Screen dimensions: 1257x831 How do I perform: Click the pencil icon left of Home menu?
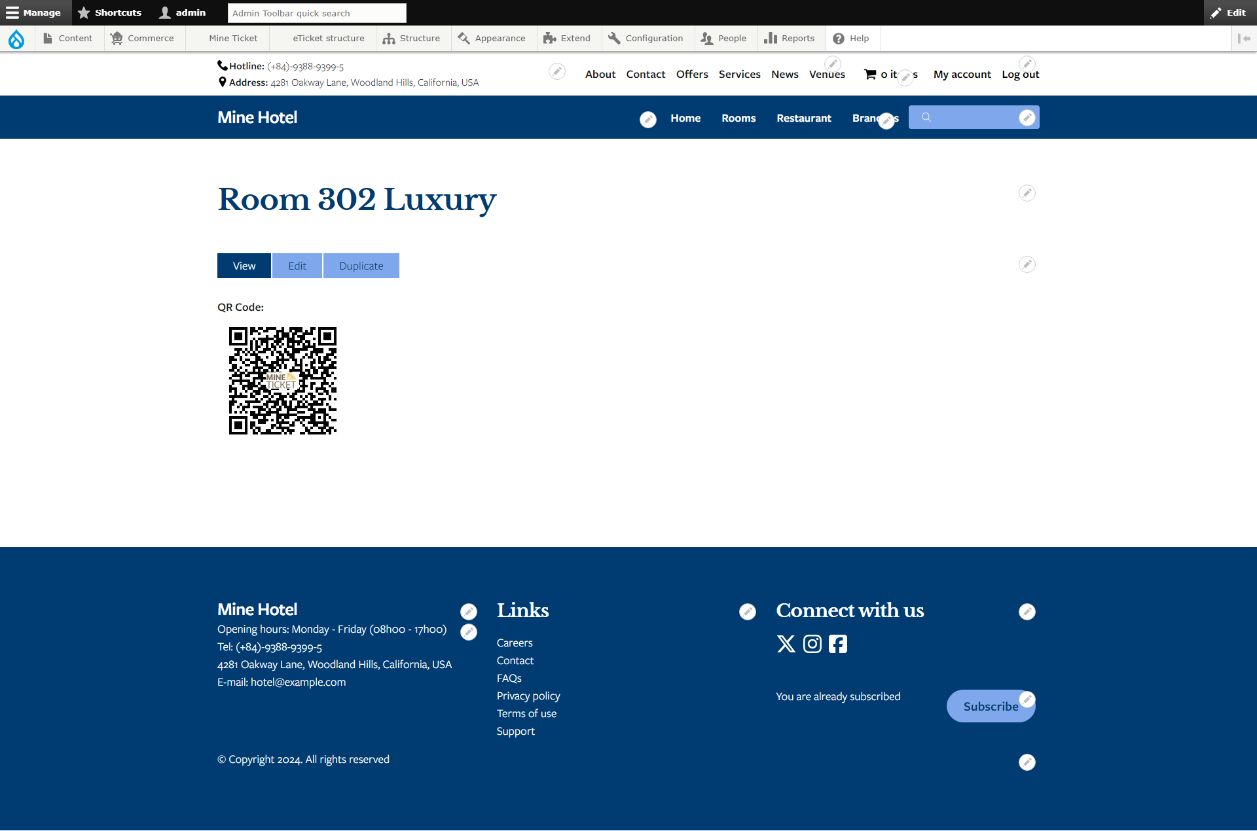tap(648, 120)
